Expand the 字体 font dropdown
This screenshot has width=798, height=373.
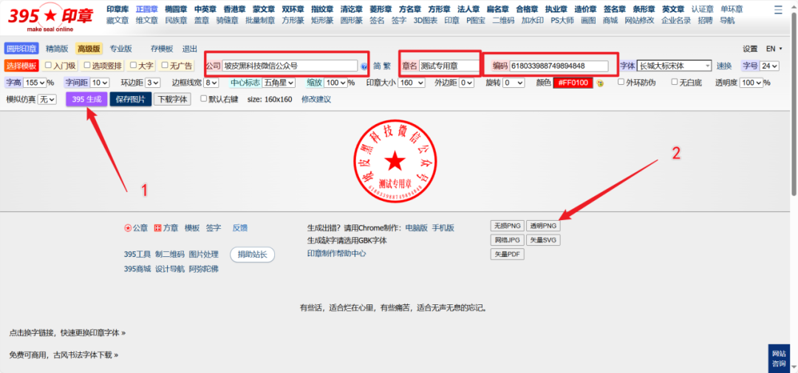[x=675, y=66]
